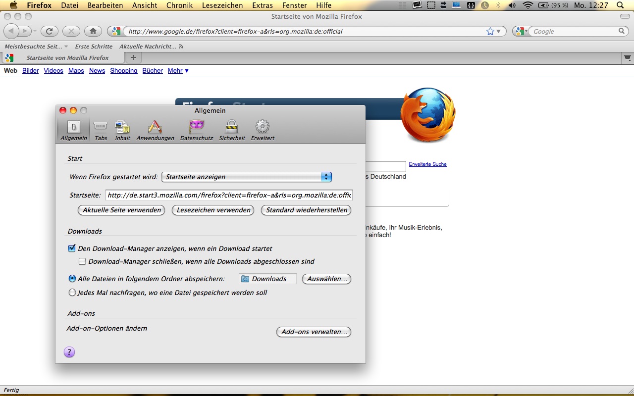
Task: Open the back/forward history dropdown arrow
Action: pos(35,31)
